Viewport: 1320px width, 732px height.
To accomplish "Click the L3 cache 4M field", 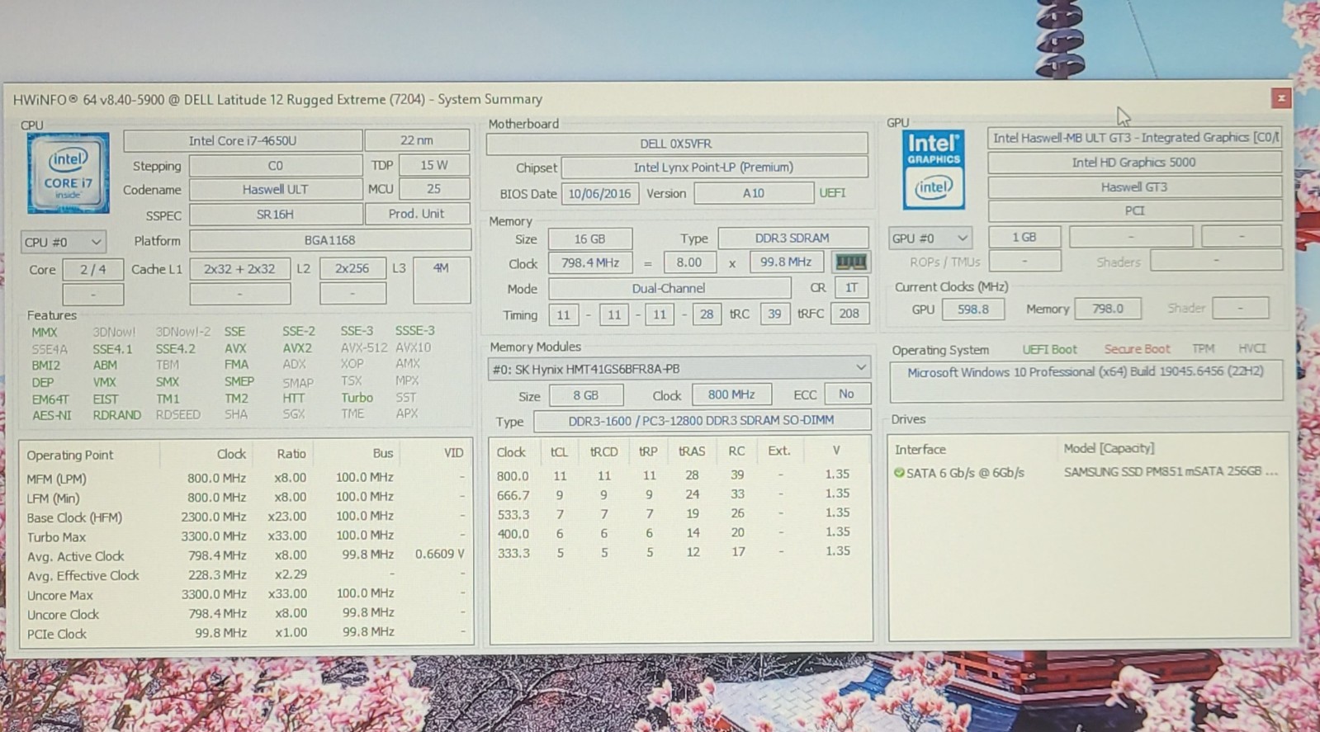I will coord(441,280).
